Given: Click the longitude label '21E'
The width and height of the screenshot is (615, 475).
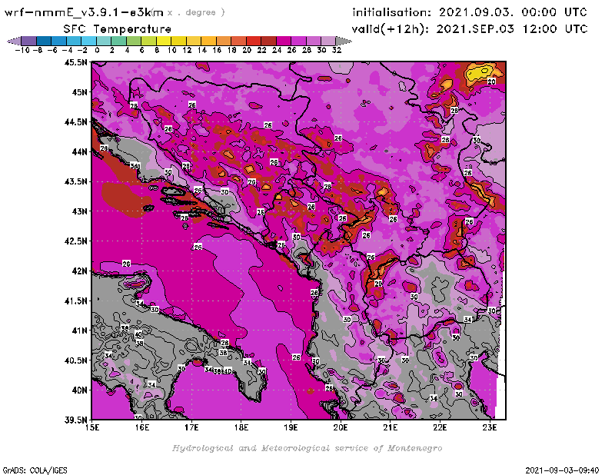Looking at the screenshot, I should [x=391, y=427].
